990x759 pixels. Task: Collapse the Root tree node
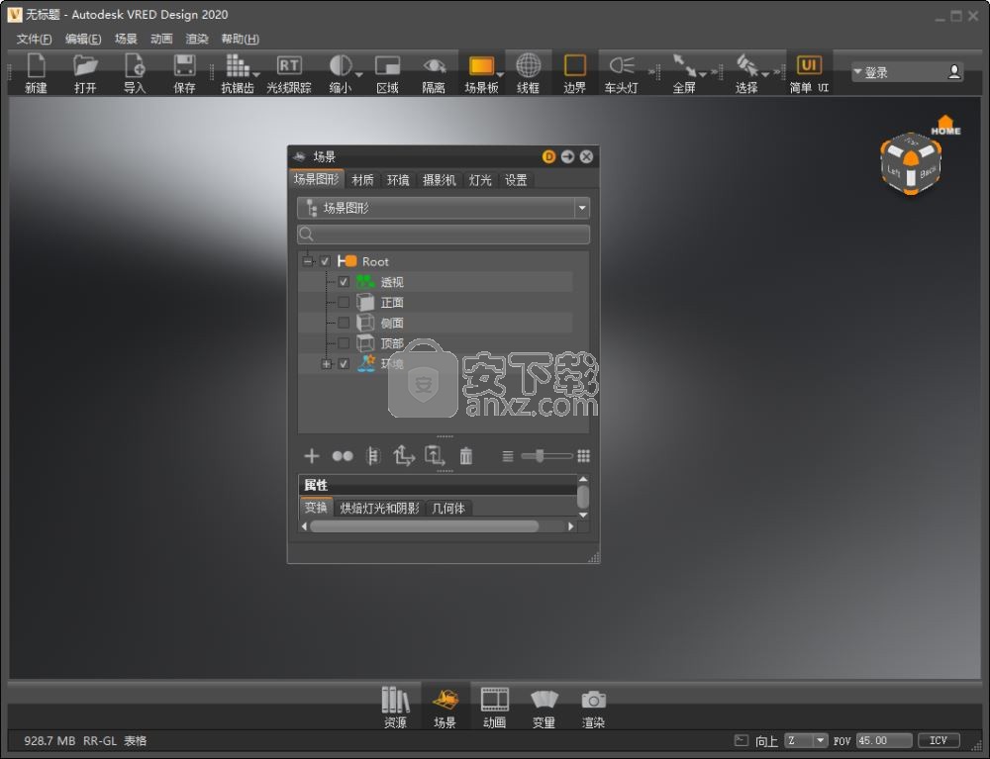coord(308,261)
